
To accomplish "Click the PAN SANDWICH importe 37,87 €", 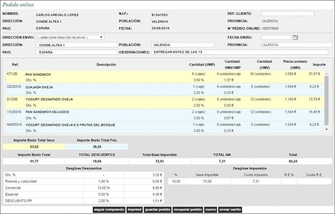I will pos(314,74).
